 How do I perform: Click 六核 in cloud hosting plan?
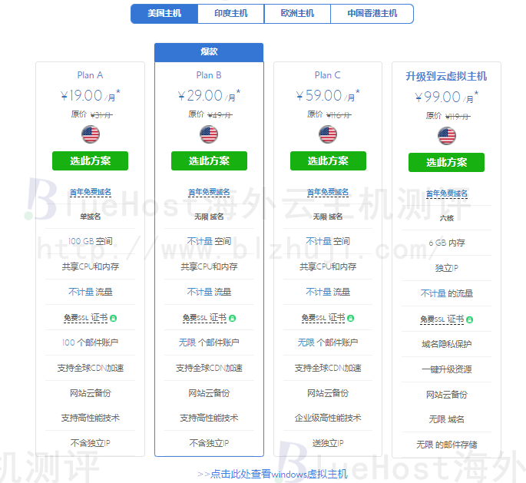pyautogui.click(x=446, y=218)
